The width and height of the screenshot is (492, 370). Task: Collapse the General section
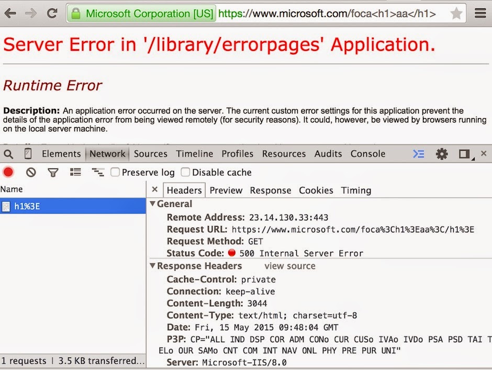pos(153,204)
